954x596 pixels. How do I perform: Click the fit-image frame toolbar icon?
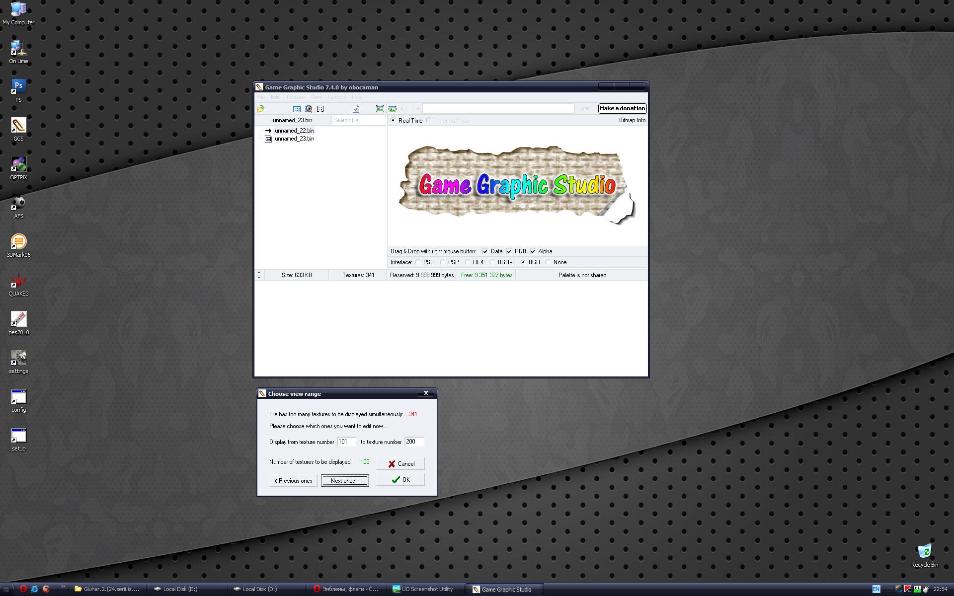(380, 109)
